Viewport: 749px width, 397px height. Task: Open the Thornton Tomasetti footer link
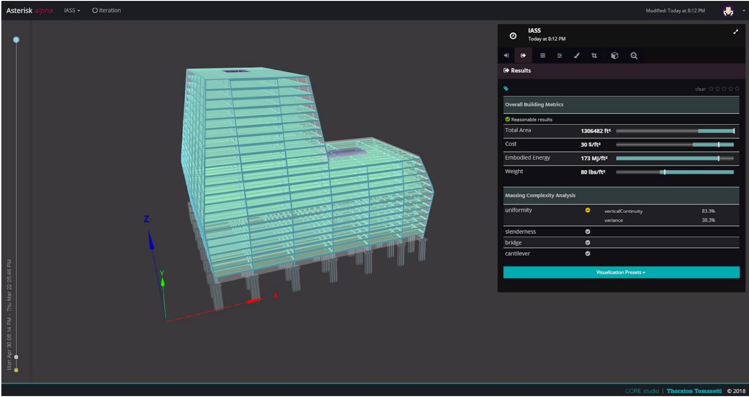click(694, 391)
